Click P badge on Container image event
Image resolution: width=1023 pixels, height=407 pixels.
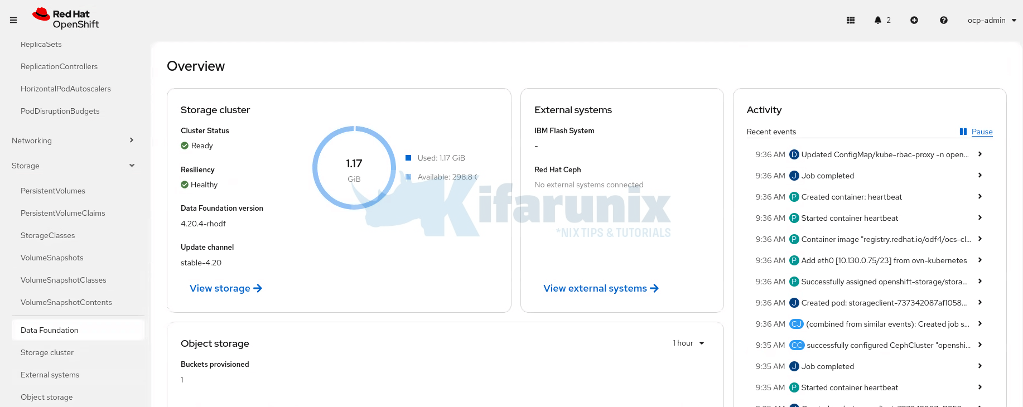(x=794, y=239)
